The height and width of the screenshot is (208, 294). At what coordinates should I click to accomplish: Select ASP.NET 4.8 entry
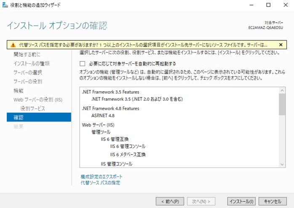(103, 116)
